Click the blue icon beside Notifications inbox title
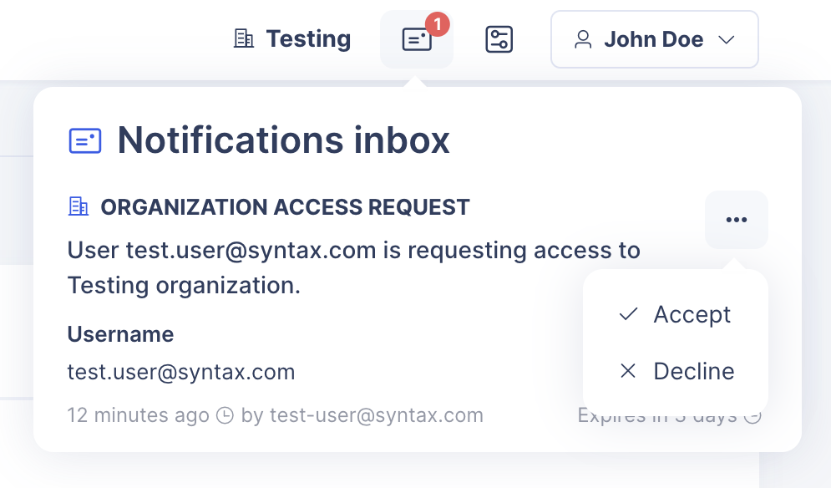Viewport: 831px width, 488px height. [x=85, y=140]
